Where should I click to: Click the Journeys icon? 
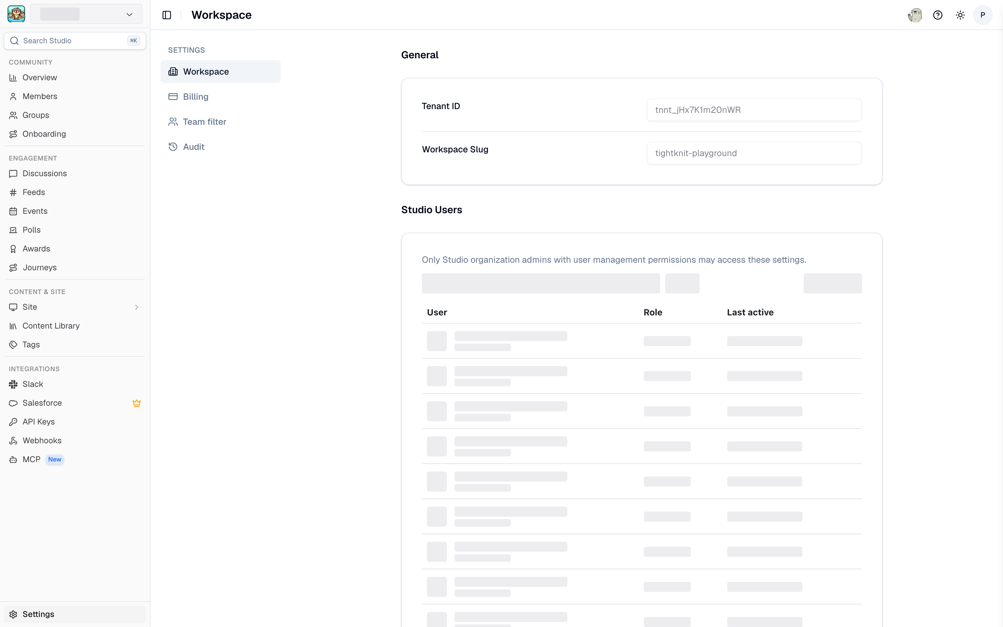click(x=13, y=267)
